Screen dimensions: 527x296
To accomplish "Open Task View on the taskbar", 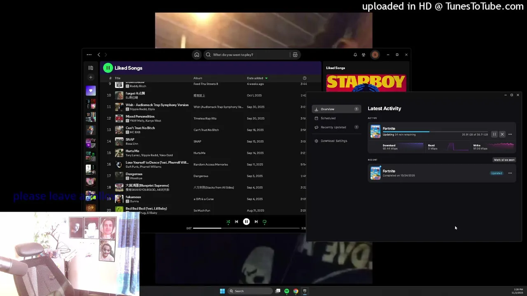I will [x=278, y=291].
